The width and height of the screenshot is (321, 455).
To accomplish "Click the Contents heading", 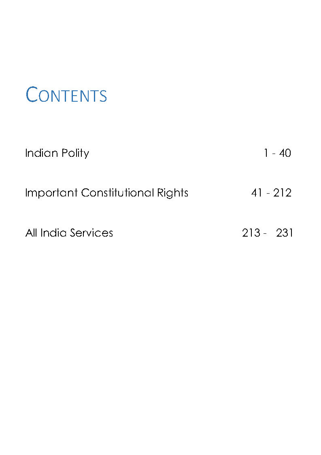I will 66,95.
